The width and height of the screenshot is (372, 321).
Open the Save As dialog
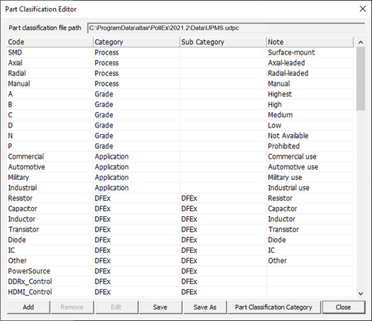(x=205, y=308)
